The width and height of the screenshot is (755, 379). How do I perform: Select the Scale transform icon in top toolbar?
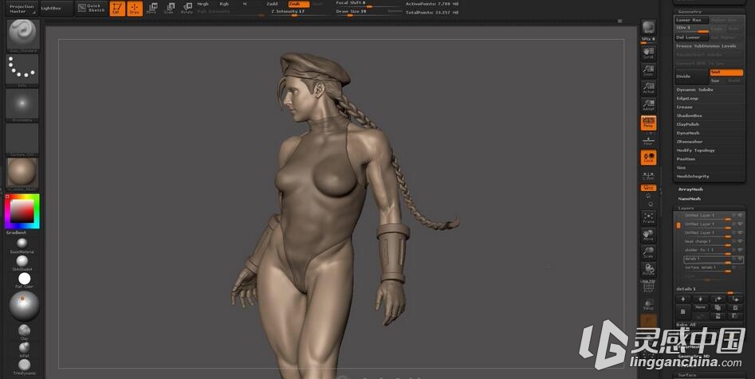pos(169,8)
